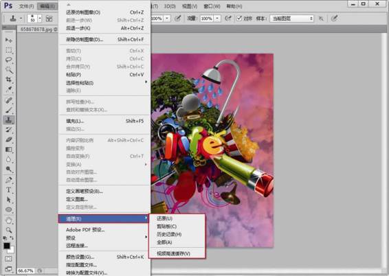The height and width of the screenshot is (276, 389).
Task: Open the brush preset picker arrow
Action: pos(40,19)
